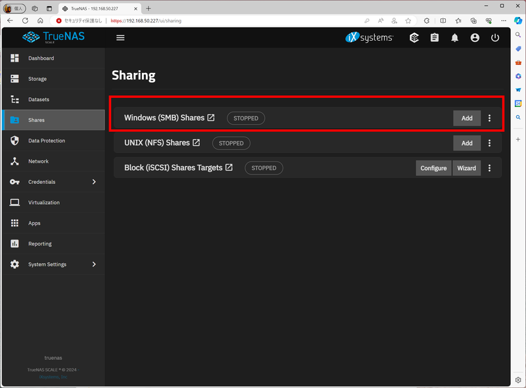The image size is (526, 388).
Task: Open the Windows SMB Shares options menu
Action: tap(490, 118)
